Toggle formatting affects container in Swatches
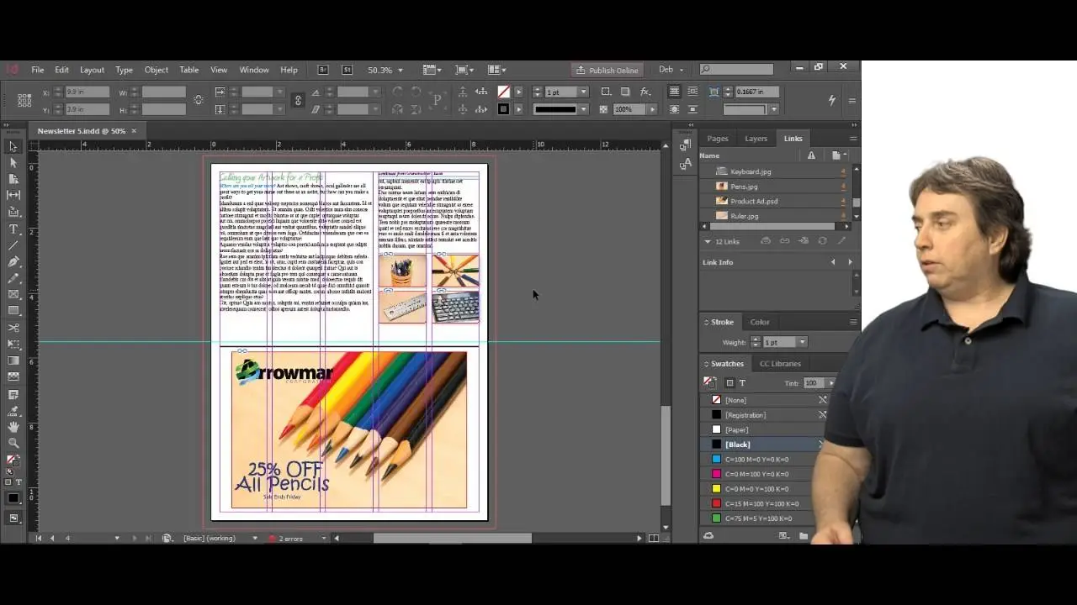The height and width of the screenshot is (605, 1077). tap(729, 383)
